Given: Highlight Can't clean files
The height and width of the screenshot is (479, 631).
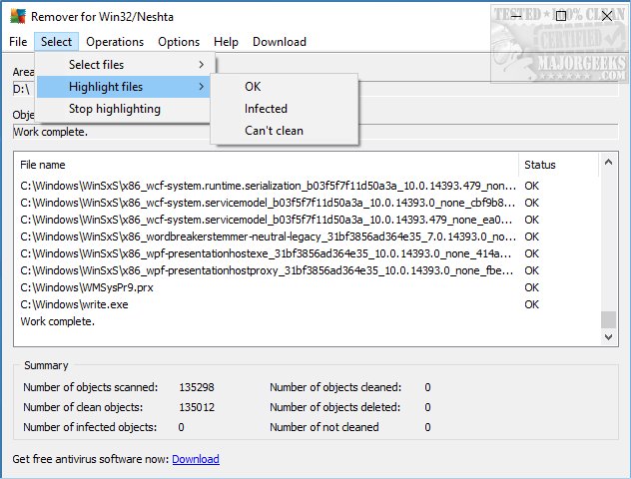Looking at the screenshot, I should tap(285, 131).
